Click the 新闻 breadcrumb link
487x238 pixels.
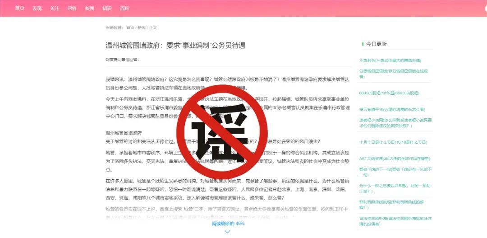[142, 28]
